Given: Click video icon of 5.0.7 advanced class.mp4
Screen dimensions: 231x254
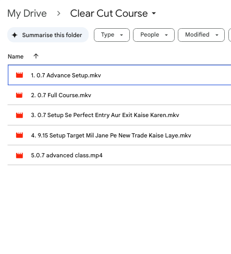Looking at the screenshot, I should 19,155.
